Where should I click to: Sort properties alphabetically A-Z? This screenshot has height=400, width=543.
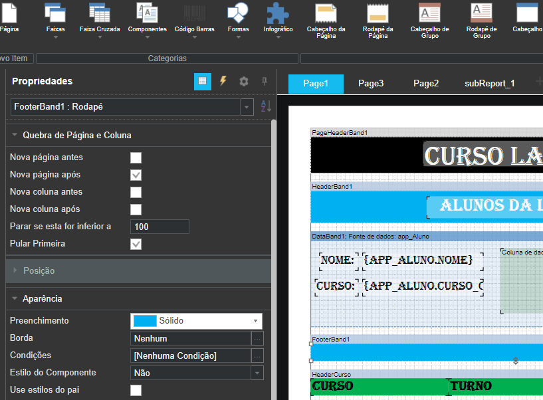pyautogui.click(x=266, y=106)
